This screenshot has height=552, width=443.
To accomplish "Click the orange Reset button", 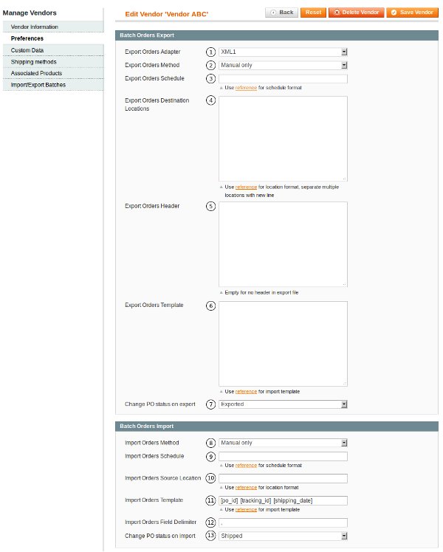I will (x=313, y=13).
